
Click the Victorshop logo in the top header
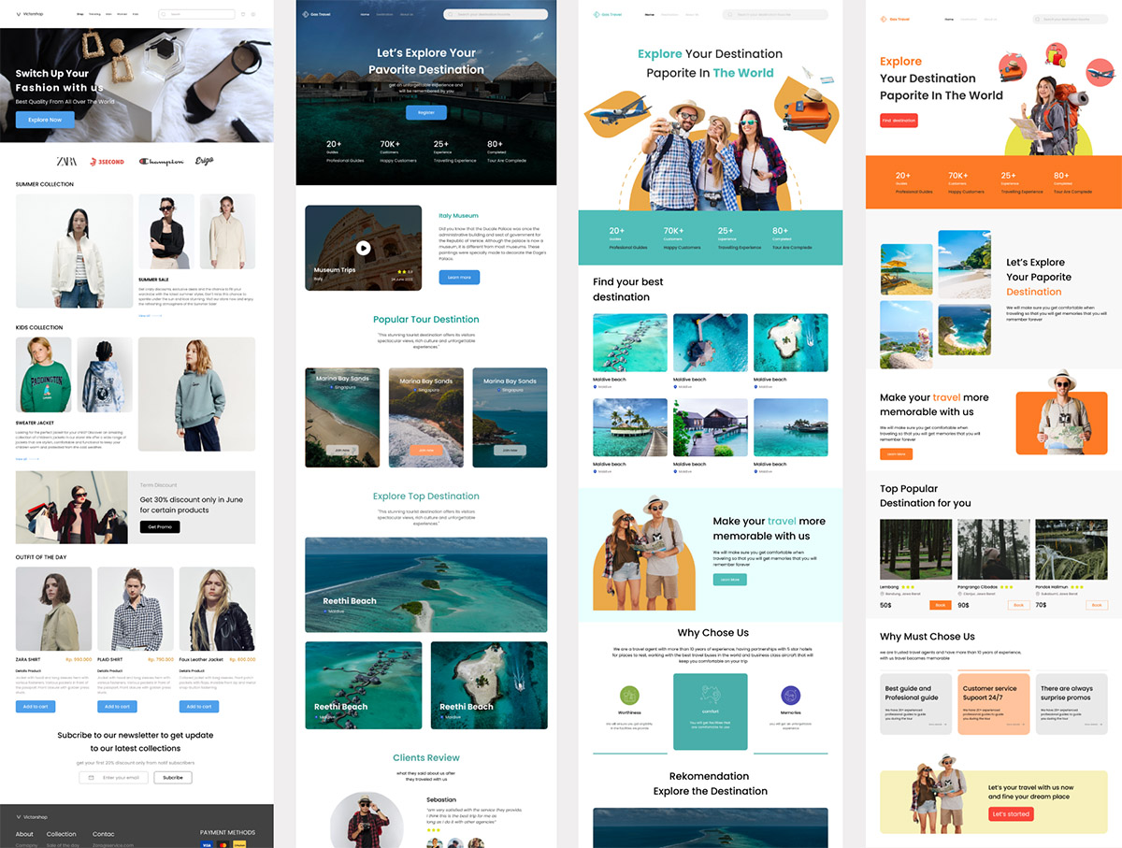(x=30, y=15)
